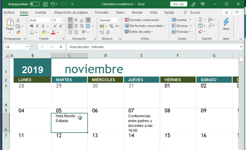The image size is (246, 150).
Task: Center text horizontally
Action: tap(76, 26)
